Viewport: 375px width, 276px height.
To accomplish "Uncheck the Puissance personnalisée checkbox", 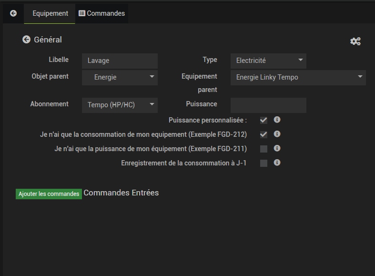I will point(264,120).
